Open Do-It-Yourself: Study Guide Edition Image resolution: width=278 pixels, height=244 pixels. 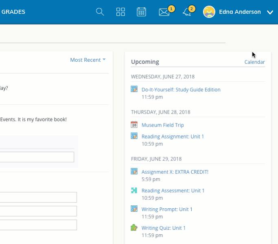[181, 90]
